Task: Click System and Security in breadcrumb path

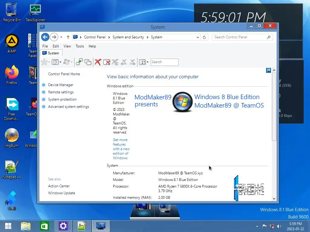Action: [128, 37]
